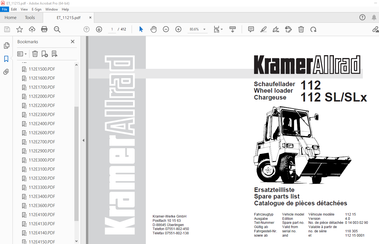Open the Window menu
The image size is (379, 244).
[x=52, y=9]
